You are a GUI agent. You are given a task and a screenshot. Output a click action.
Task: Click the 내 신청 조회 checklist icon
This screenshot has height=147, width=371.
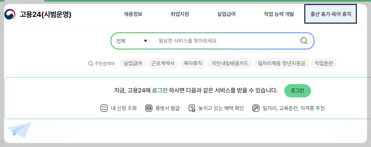coord(104,108)
